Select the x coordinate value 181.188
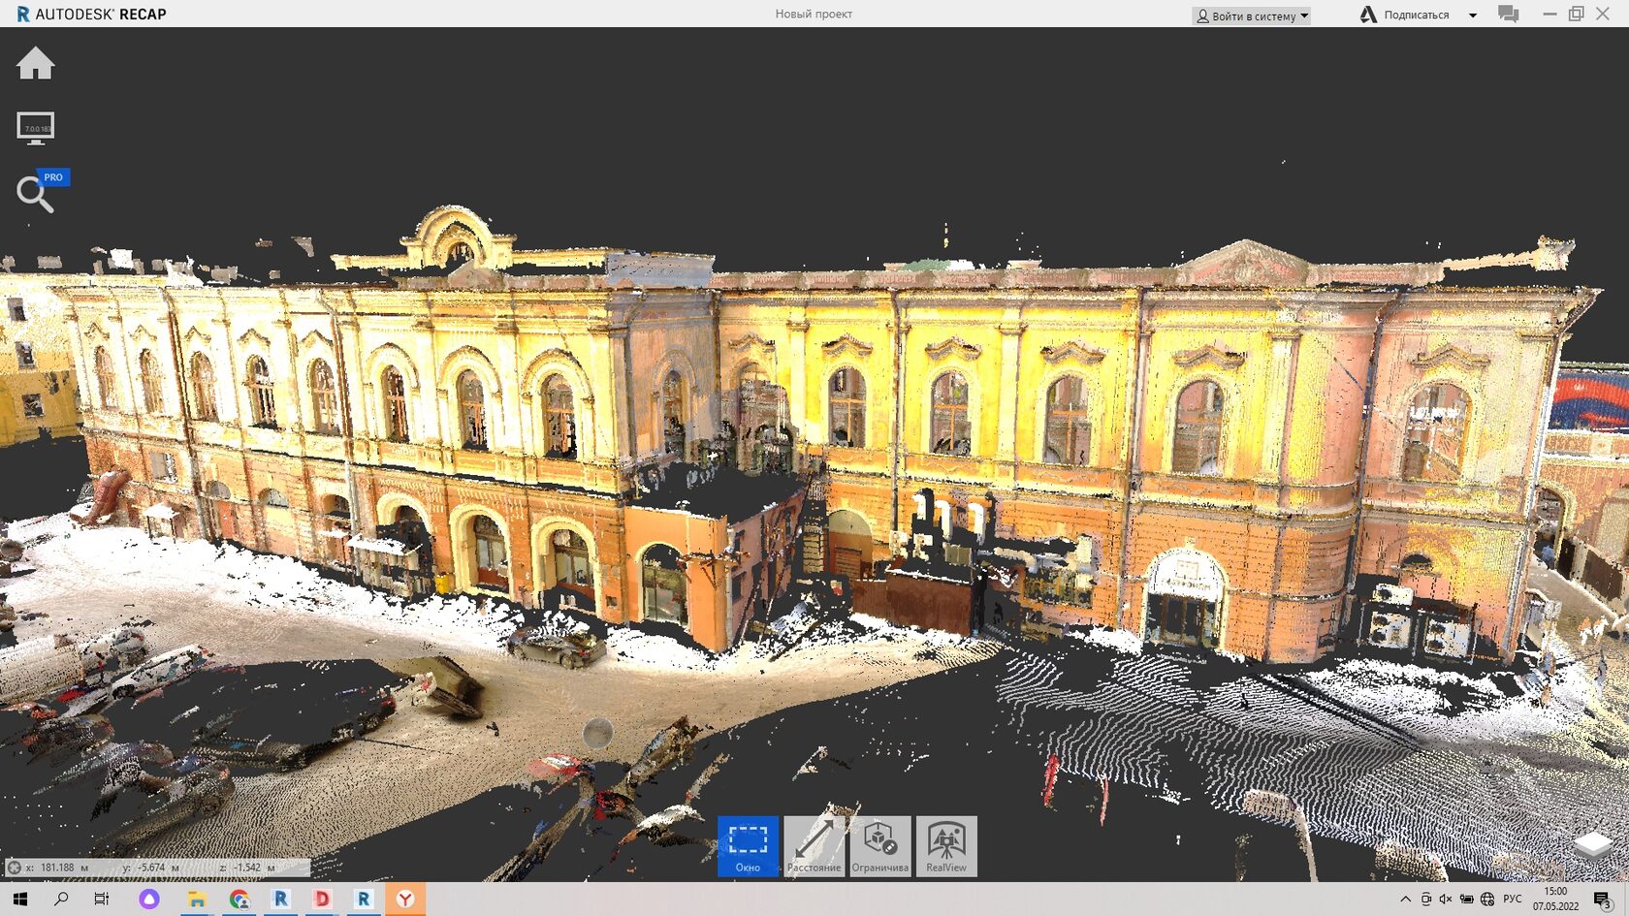The image size is (1629, 916). pyautogui.click(x=57, y=868)
